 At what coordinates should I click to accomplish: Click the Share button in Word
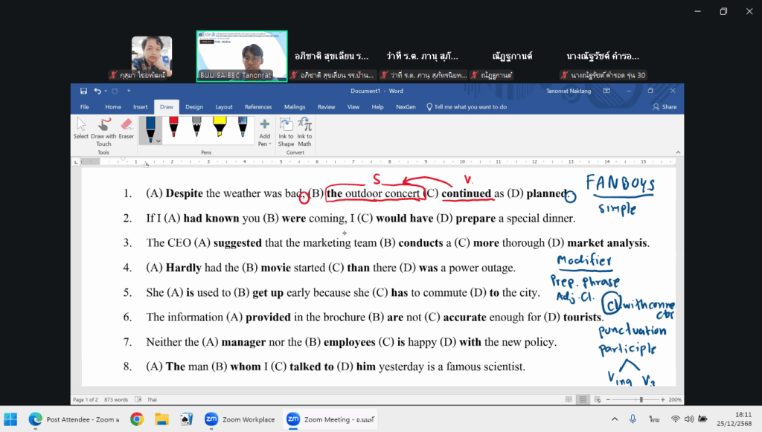pyautogui.click(x=665, y=107)
